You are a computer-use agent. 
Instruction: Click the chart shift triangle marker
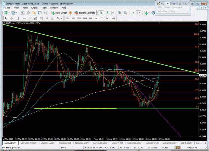click(x=159, y=22)
